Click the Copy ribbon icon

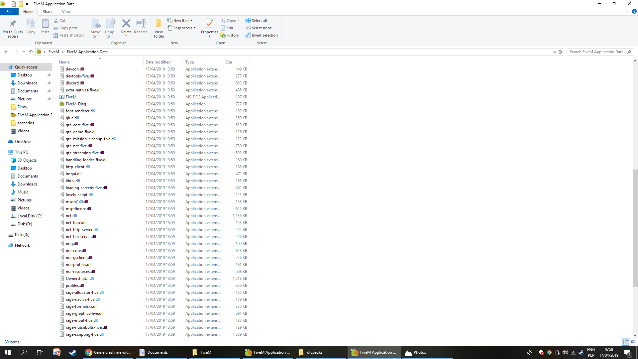point(31,24)
